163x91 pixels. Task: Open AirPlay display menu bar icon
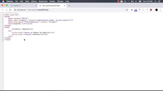[125, 1]
